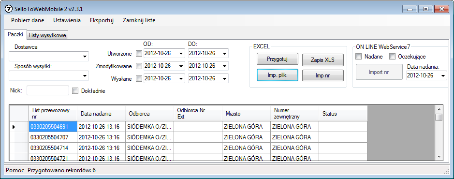This screenshot has height=179, width=454.
Task: Click the Nick input field
Action: tap(48, 90)
